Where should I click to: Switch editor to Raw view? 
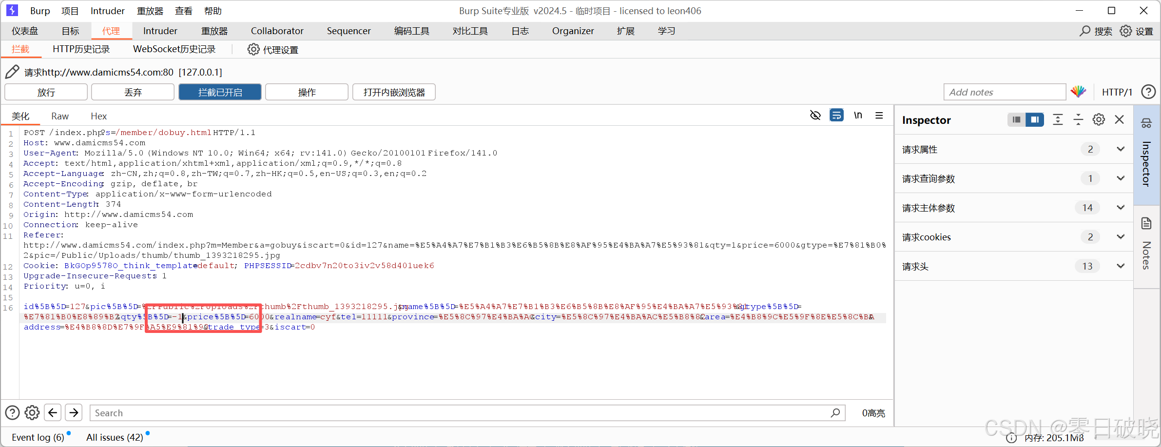click(x=60, y=116)
